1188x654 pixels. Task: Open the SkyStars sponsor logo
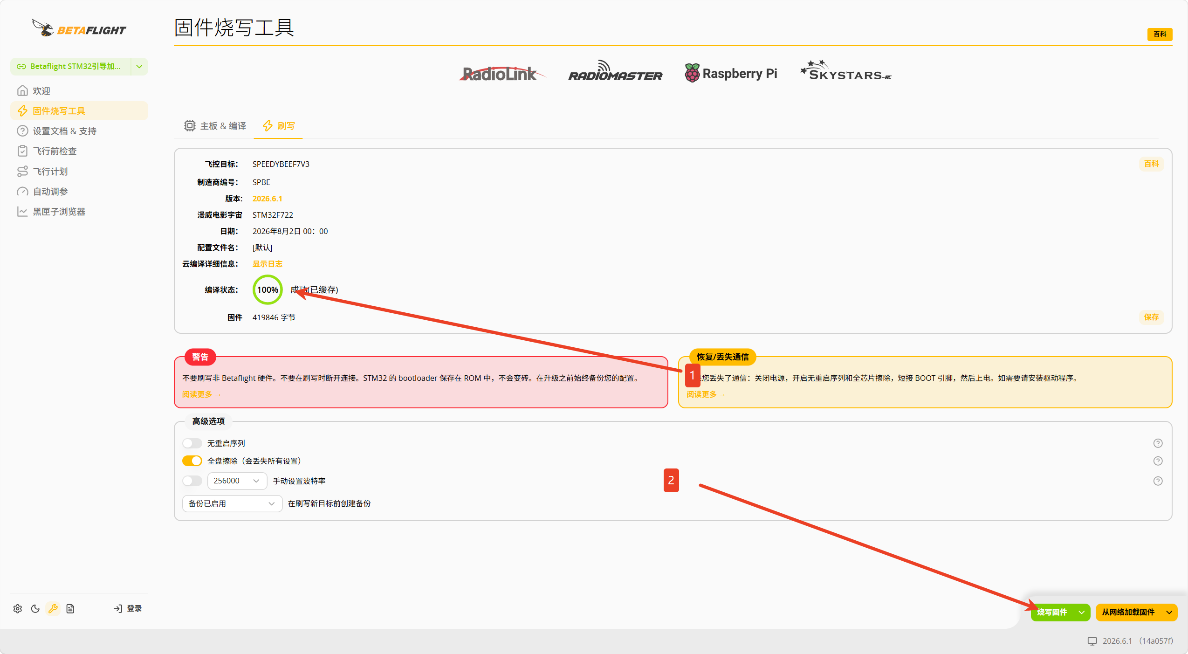(845, 71)
